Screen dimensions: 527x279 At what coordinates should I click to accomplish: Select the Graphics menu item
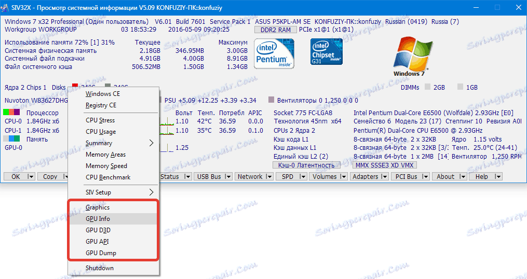[x=113, y=207]
